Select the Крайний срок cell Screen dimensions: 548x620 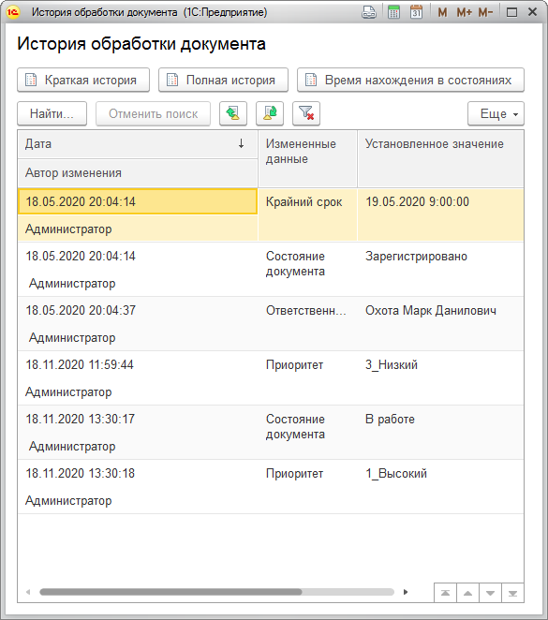pyautogui.click(x=307, y=214)
